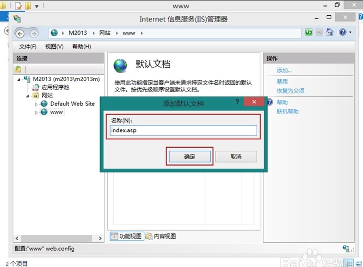Click the 禁用 action link
The image size is (363, 267).
(282, 81)
